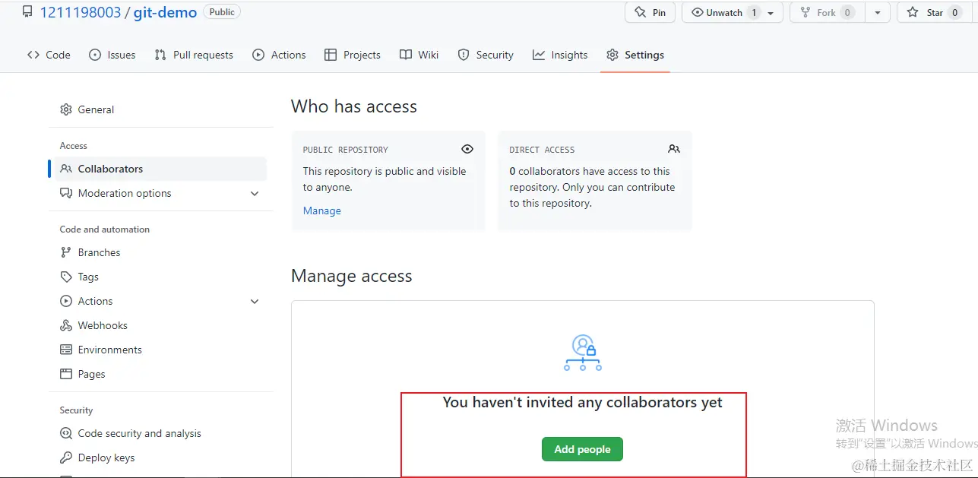
Task: Click the repository icon beside owner name
Action: (x=27, y=12)
